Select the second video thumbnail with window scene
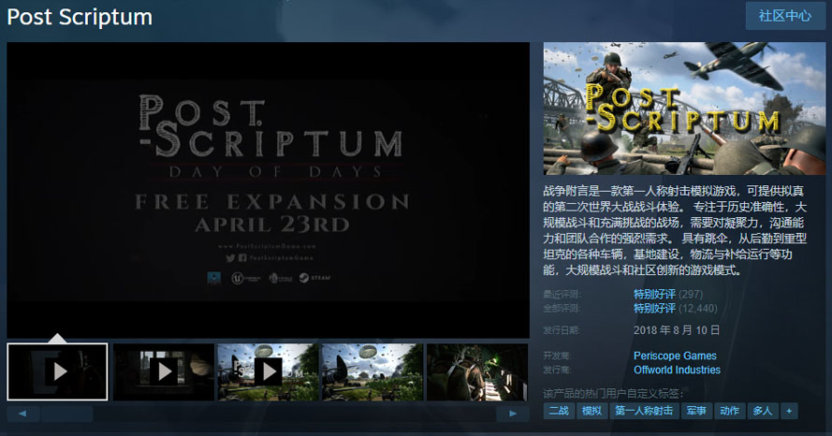The width and height of the screenshot is (832, 436). (x=164, y=371)
